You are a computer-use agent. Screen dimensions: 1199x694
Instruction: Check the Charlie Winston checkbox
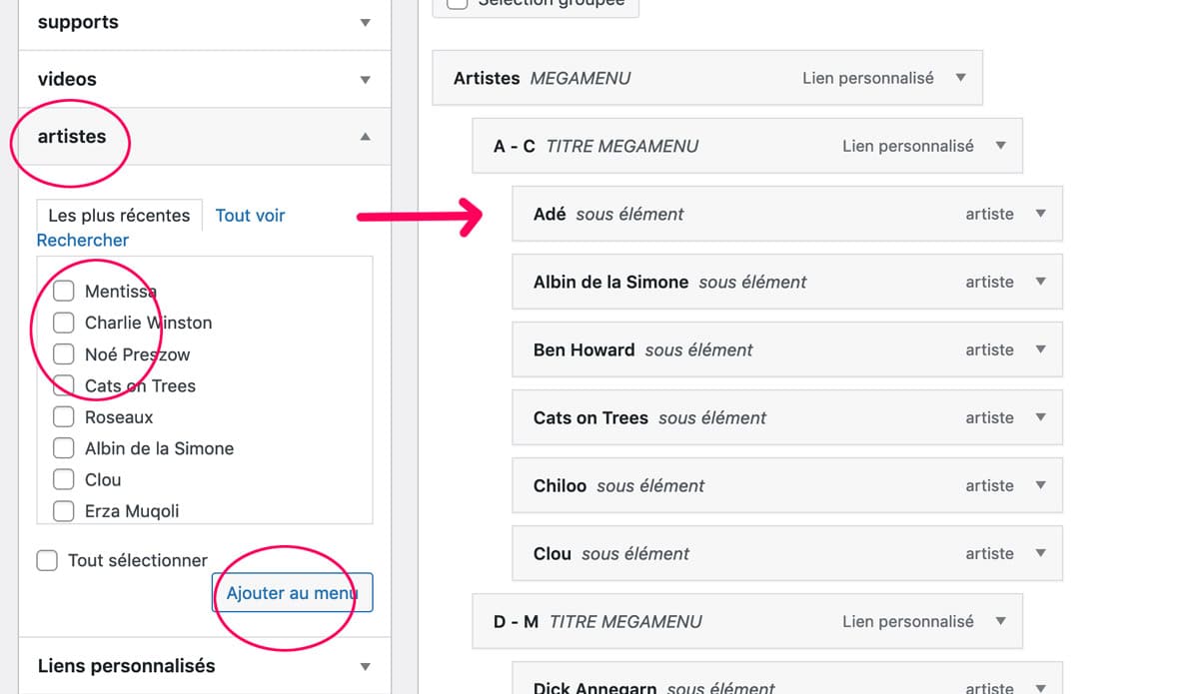pyautogui.click(x=63, y=323)
